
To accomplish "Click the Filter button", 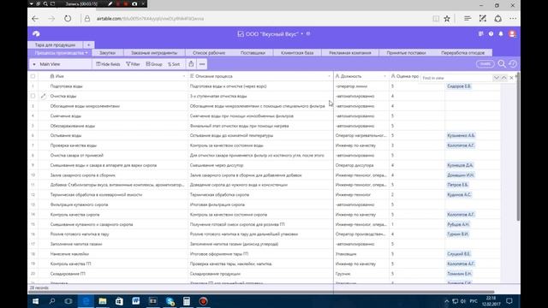I will point(133,64).
